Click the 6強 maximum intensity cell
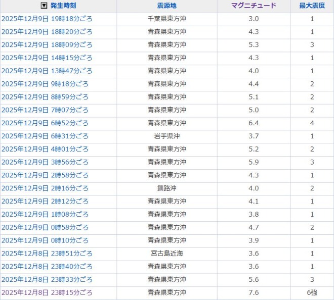The height and width of the screenshot is (300, 334). [312, 293]
